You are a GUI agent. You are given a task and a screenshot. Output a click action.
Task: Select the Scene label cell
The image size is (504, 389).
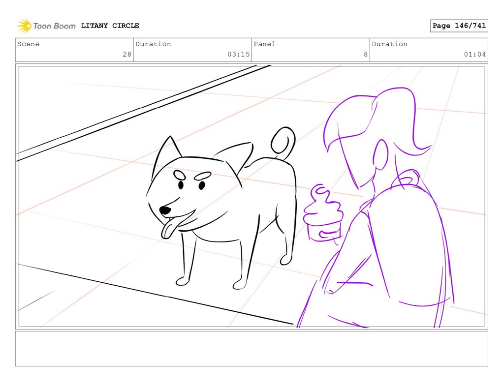[x=74, y=50]
